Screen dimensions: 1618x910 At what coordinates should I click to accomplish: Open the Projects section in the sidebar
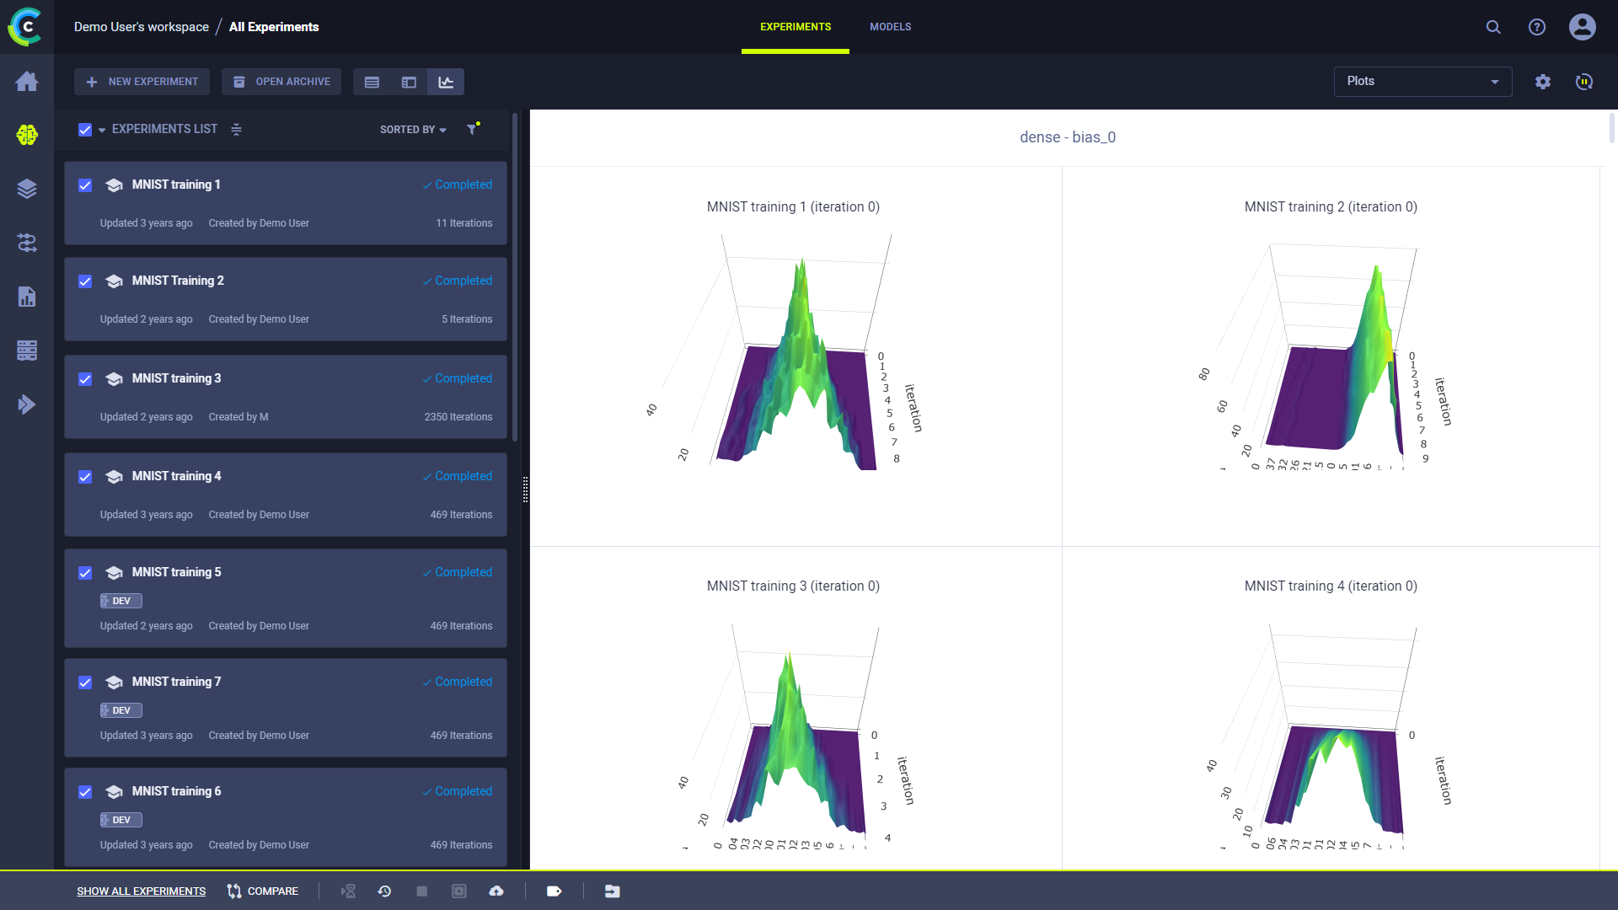pyautogui.click(x=27, y=135)
